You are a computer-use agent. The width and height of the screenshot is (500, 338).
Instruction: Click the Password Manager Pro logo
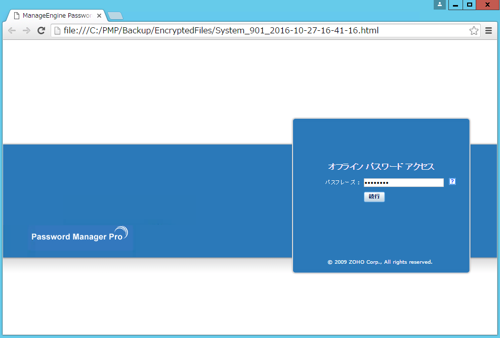(x=80, y=234)
